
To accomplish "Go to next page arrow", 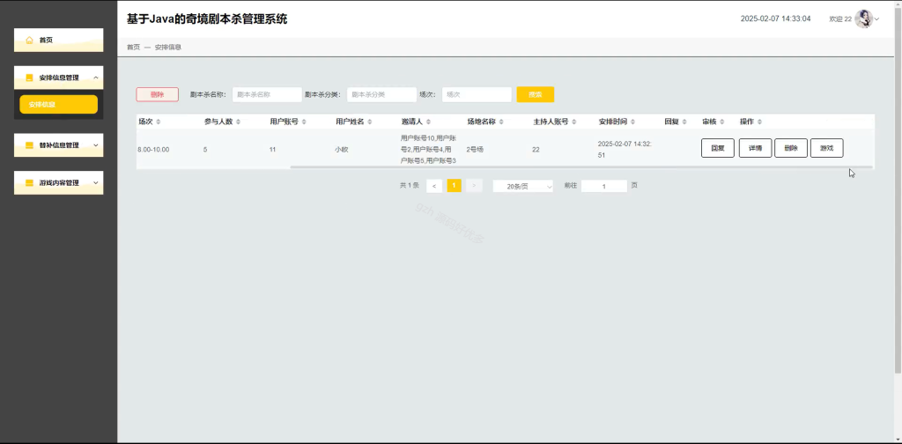I will tap(474, 186).
